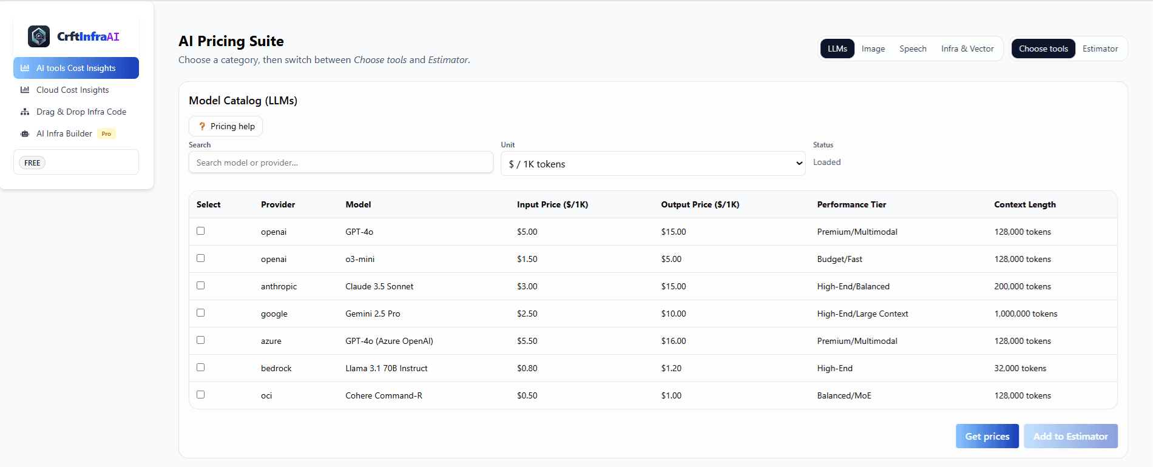Click the 'Budget/Fast' tier cell
The width and height of the screenshot is (1153, 467).
pos(839,259)
